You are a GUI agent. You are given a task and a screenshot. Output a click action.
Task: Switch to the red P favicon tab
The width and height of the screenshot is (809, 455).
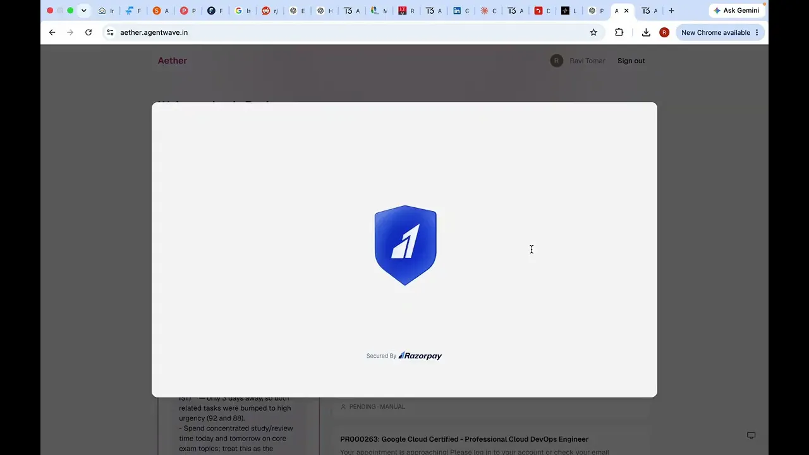(188, 11)
